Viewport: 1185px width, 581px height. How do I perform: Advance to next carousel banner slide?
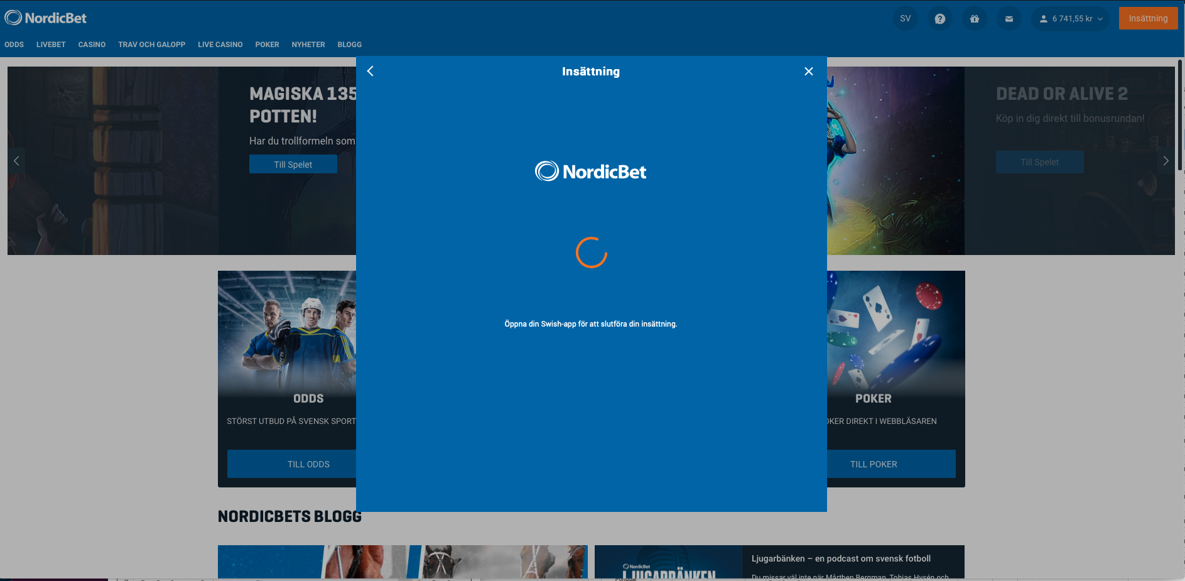(x=1166, y=161)
